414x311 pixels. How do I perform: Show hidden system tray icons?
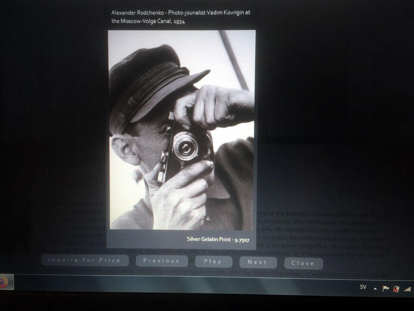coord(375,289)
